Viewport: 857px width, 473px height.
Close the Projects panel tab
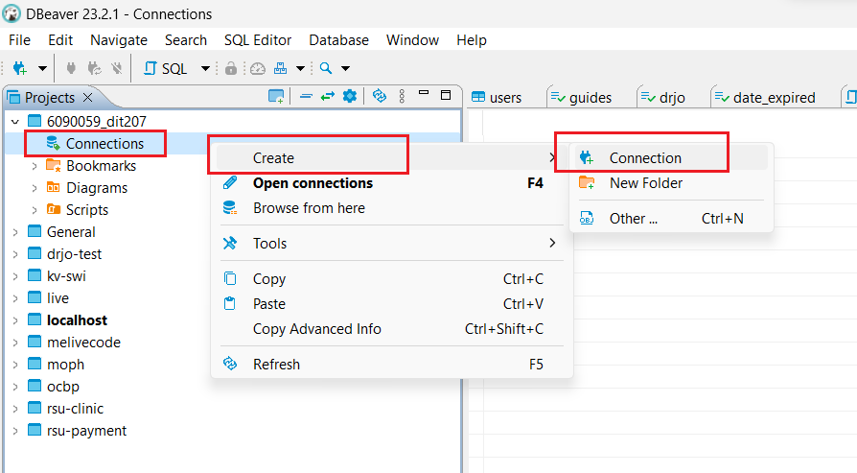click(x=87, y=97)
